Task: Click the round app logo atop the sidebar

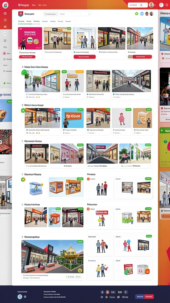Action: click(x=5, y=5)
